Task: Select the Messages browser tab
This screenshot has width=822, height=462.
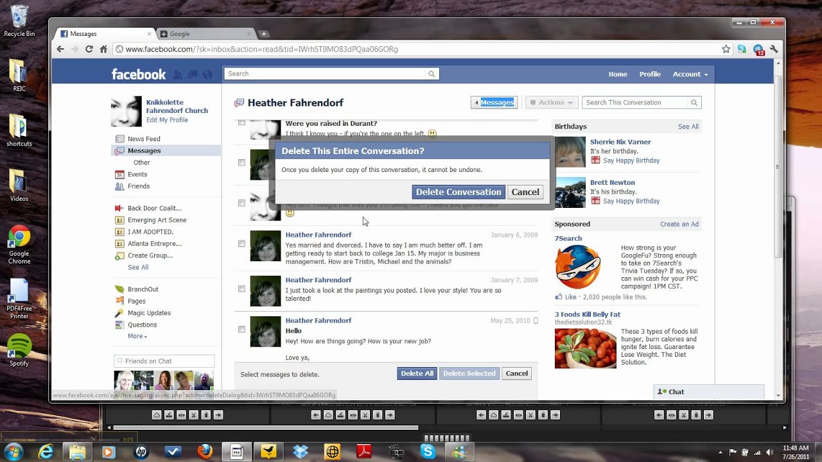Action: point(105,34)
